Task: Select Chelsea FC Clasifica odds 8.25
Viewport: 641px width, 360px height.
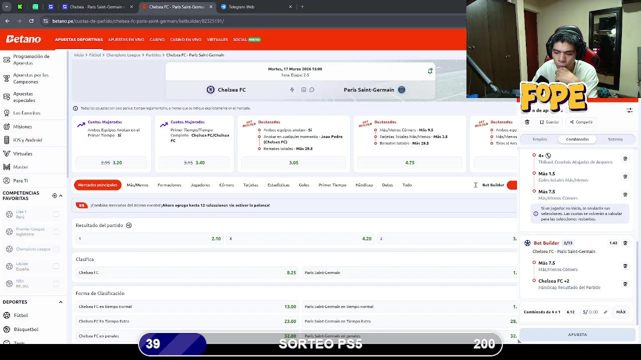Action: (x=187, y=272)
